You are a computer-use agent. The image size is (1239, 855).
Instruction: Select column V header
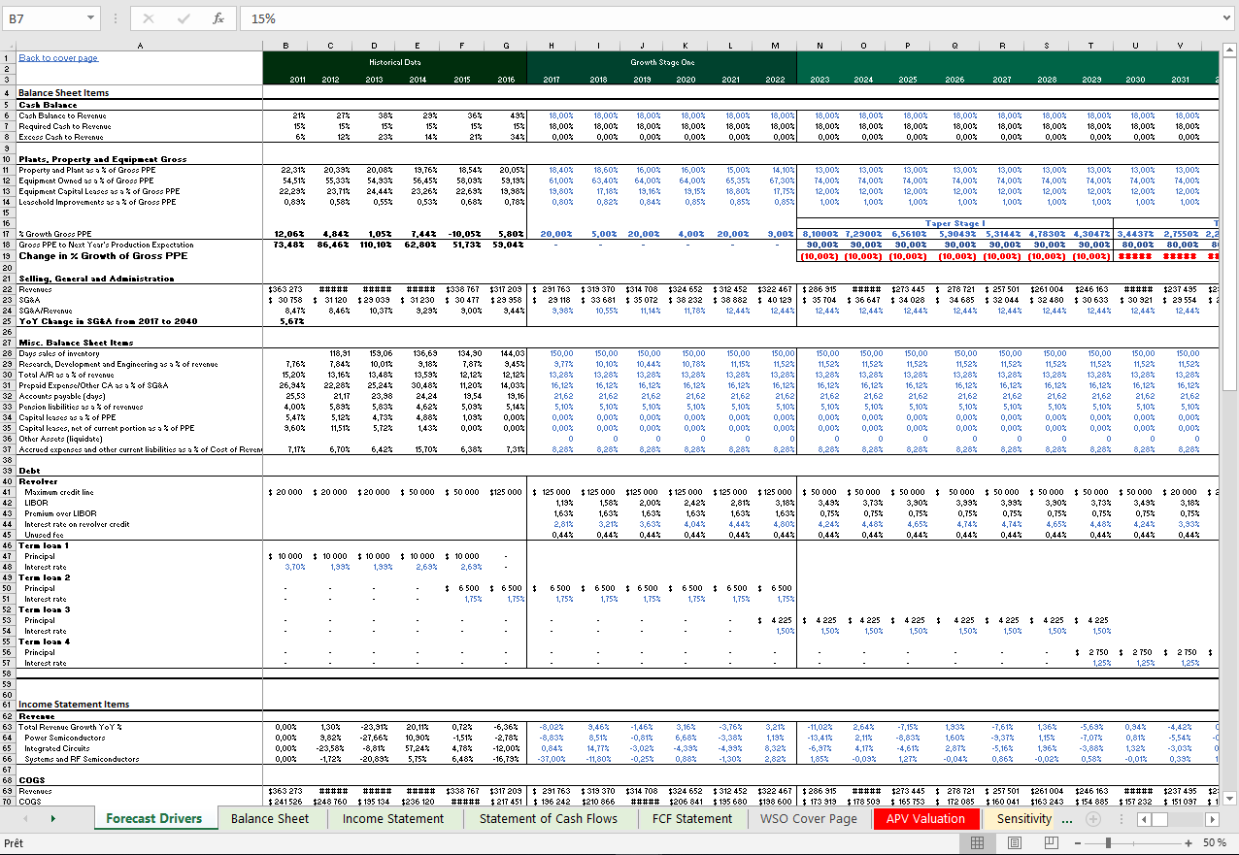(1180, 45)
